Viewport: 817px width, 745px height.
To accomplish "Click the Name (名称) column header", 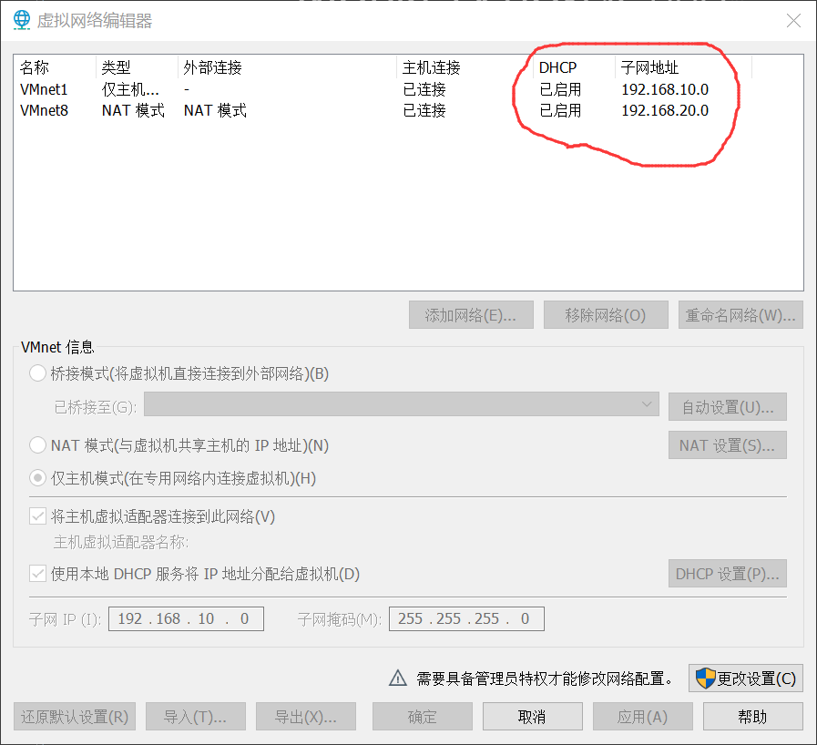I will pos(55,67).
